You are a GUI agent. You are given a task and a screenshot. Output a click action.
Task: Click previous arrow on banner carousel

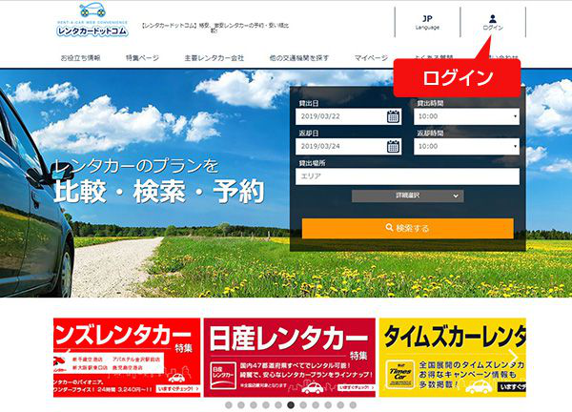tap(66, 357)
